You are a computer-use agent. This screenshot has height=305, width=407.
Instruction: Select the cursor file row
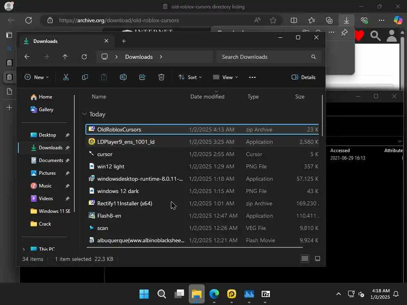202,154
